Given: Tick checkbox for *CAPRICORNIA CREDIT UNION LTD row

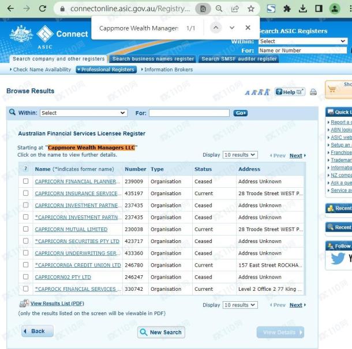Looking at the screenshot, I should pos(26,264).
